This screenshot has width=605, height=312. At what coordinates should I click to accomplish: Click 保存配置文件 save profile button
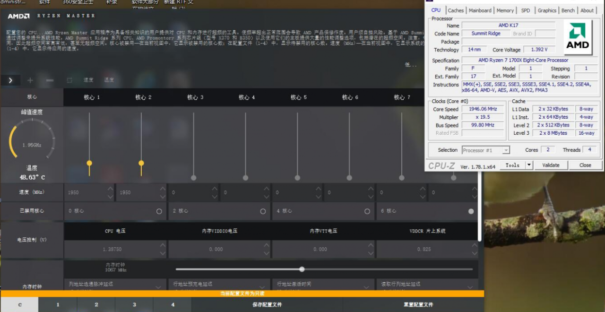[267, 305]
